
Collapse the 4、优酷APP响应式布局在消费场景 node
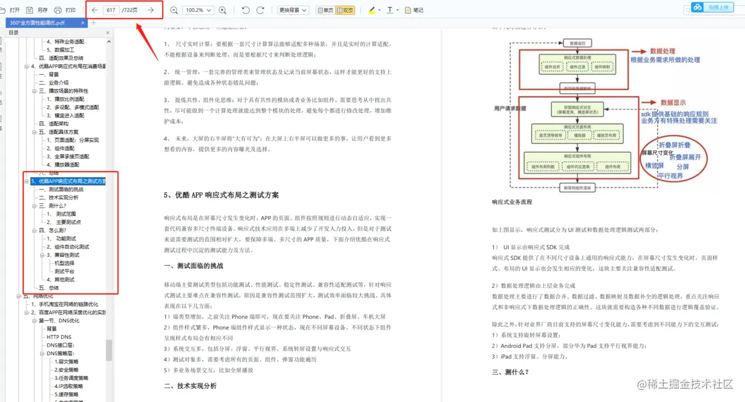(x=26, y=67)
